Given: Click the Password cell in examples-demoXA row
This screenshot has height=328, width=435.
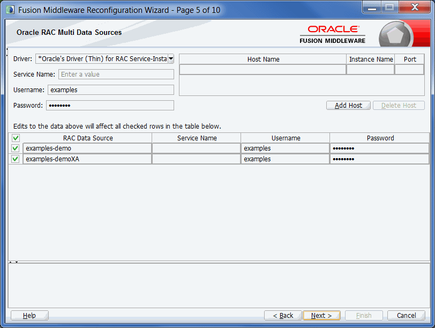Looking at the screenshot, I should point(379,159).
